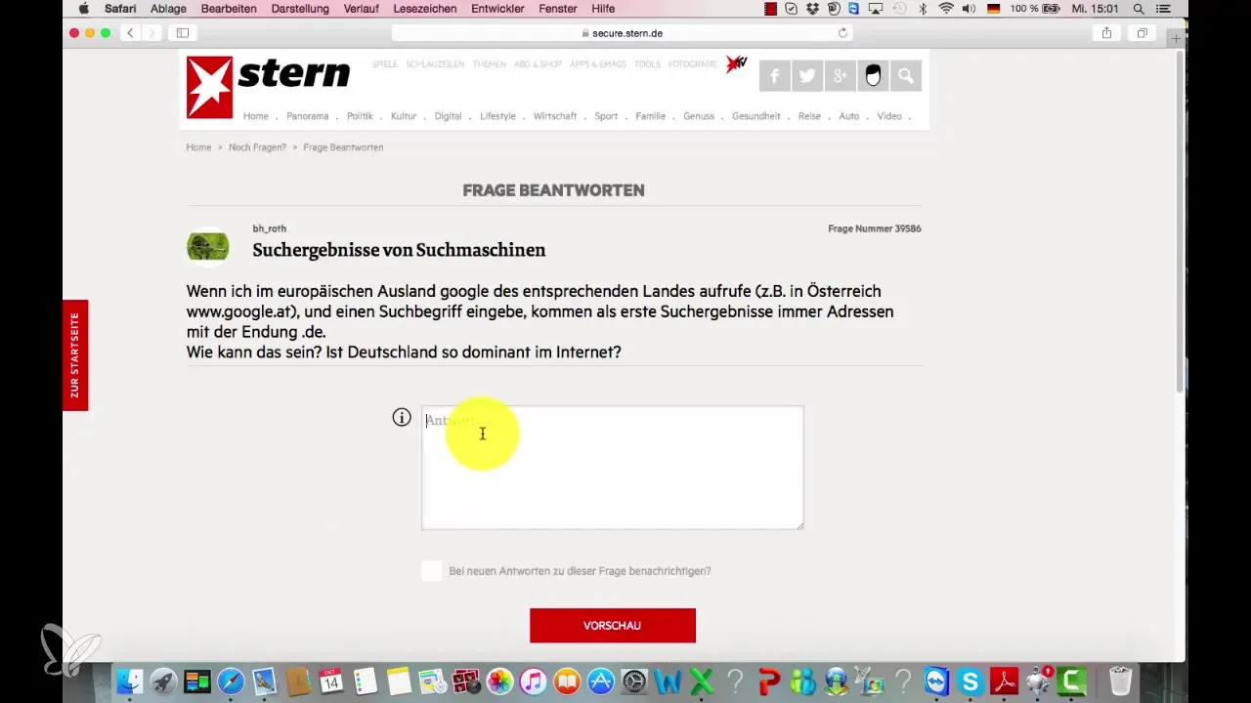Open APPS & EMAGS top link
The width and height of the screenshot is (1251, 703).
(x=598, y=64)
